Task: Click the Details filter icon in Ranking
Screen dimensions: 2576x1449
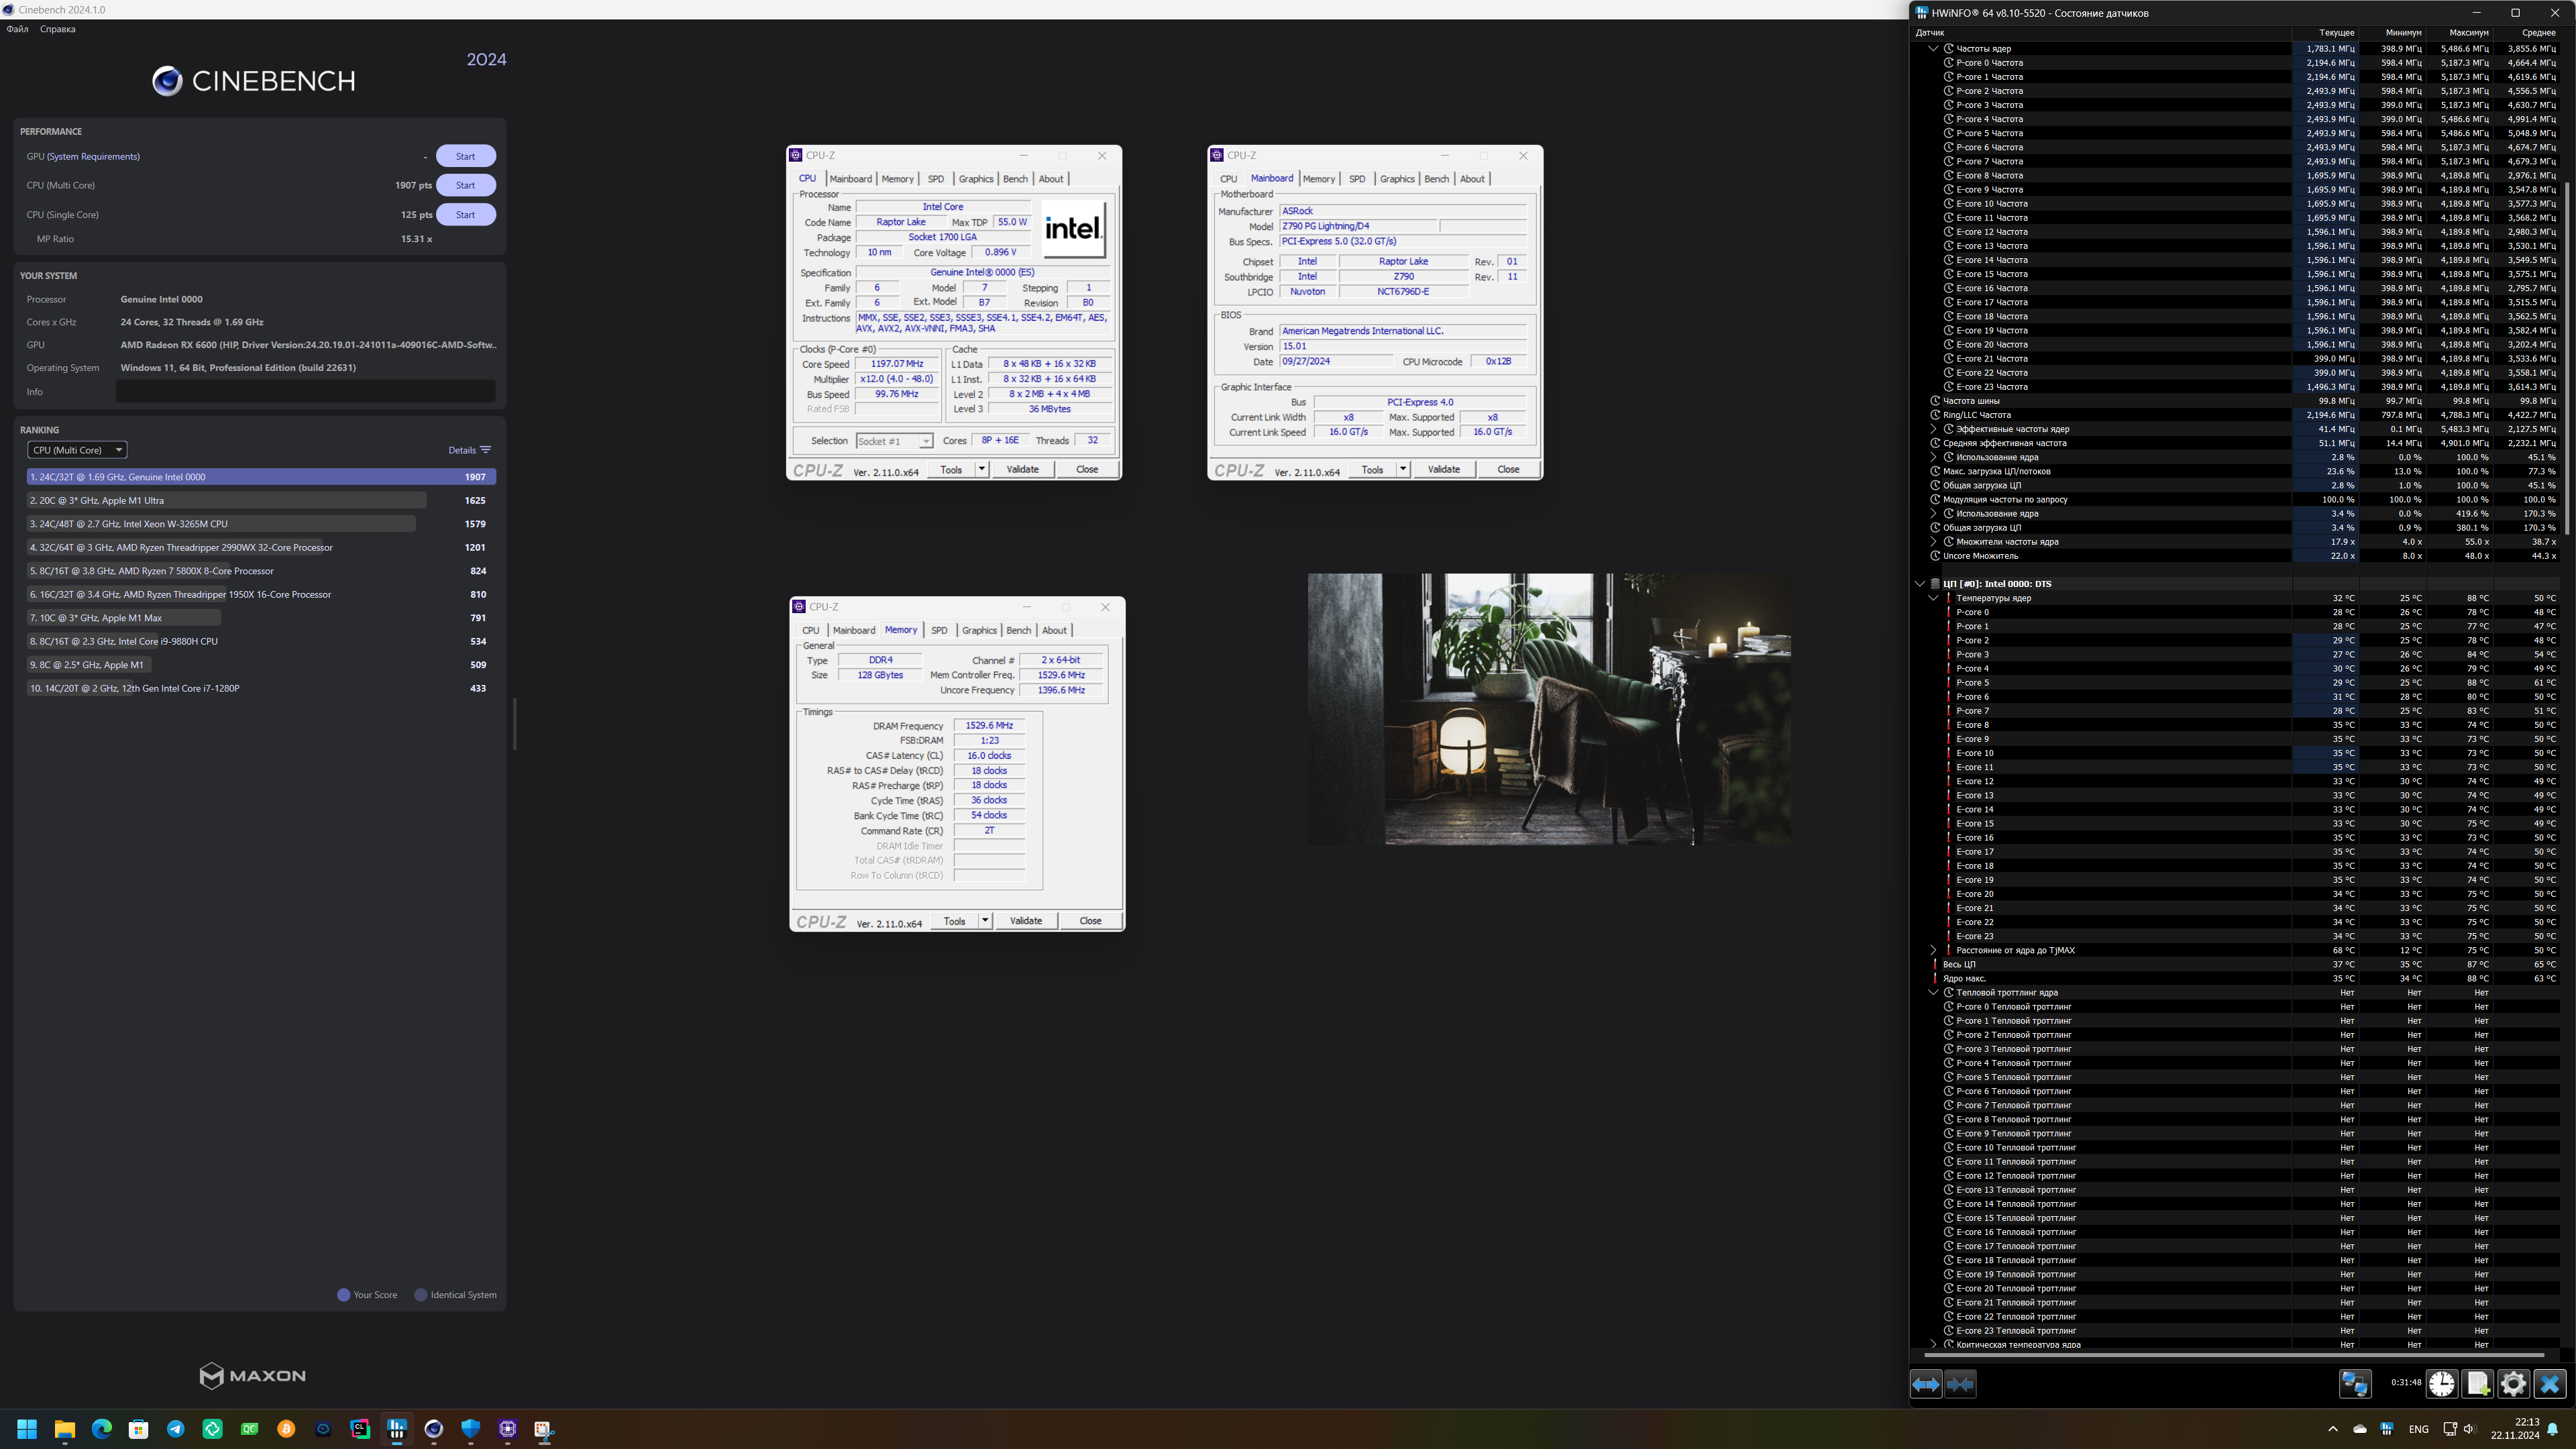Action: pos(486,450)
